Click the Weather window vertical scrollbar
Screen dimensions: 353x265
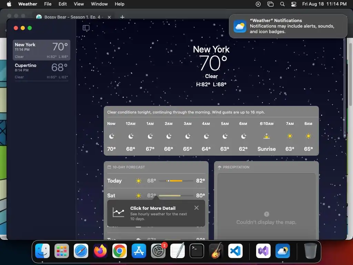[345, 88]
